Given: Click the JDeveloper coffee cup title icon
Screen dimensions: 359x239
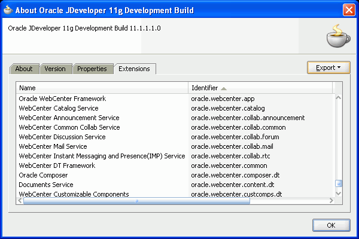Looking at the screenshot, I should coord(8,10).
